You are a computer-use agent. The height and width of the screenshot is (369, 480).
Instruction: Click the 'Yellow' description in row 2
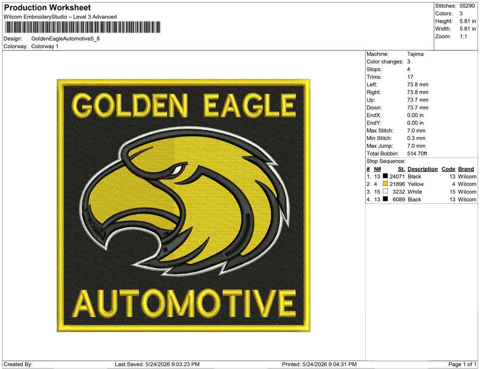click(x=416, y=184)
